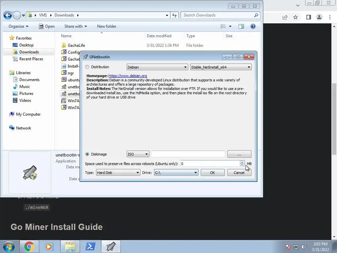Open Chrome from the taskbar
Image resolution: width=337 pixels, height=253 pixels.
point(29,246)
